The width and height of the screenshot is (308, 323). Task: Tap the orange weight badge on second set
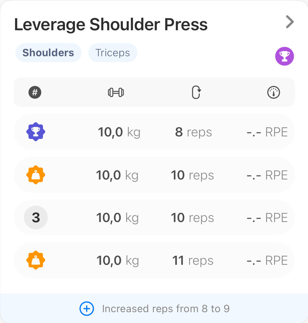point(36,175)
